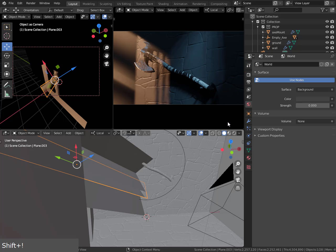Image resolution: width=336 pixels, height=252 pixels.
Task: Choose the Select Box tool icon
Action: tap(7, 27)
